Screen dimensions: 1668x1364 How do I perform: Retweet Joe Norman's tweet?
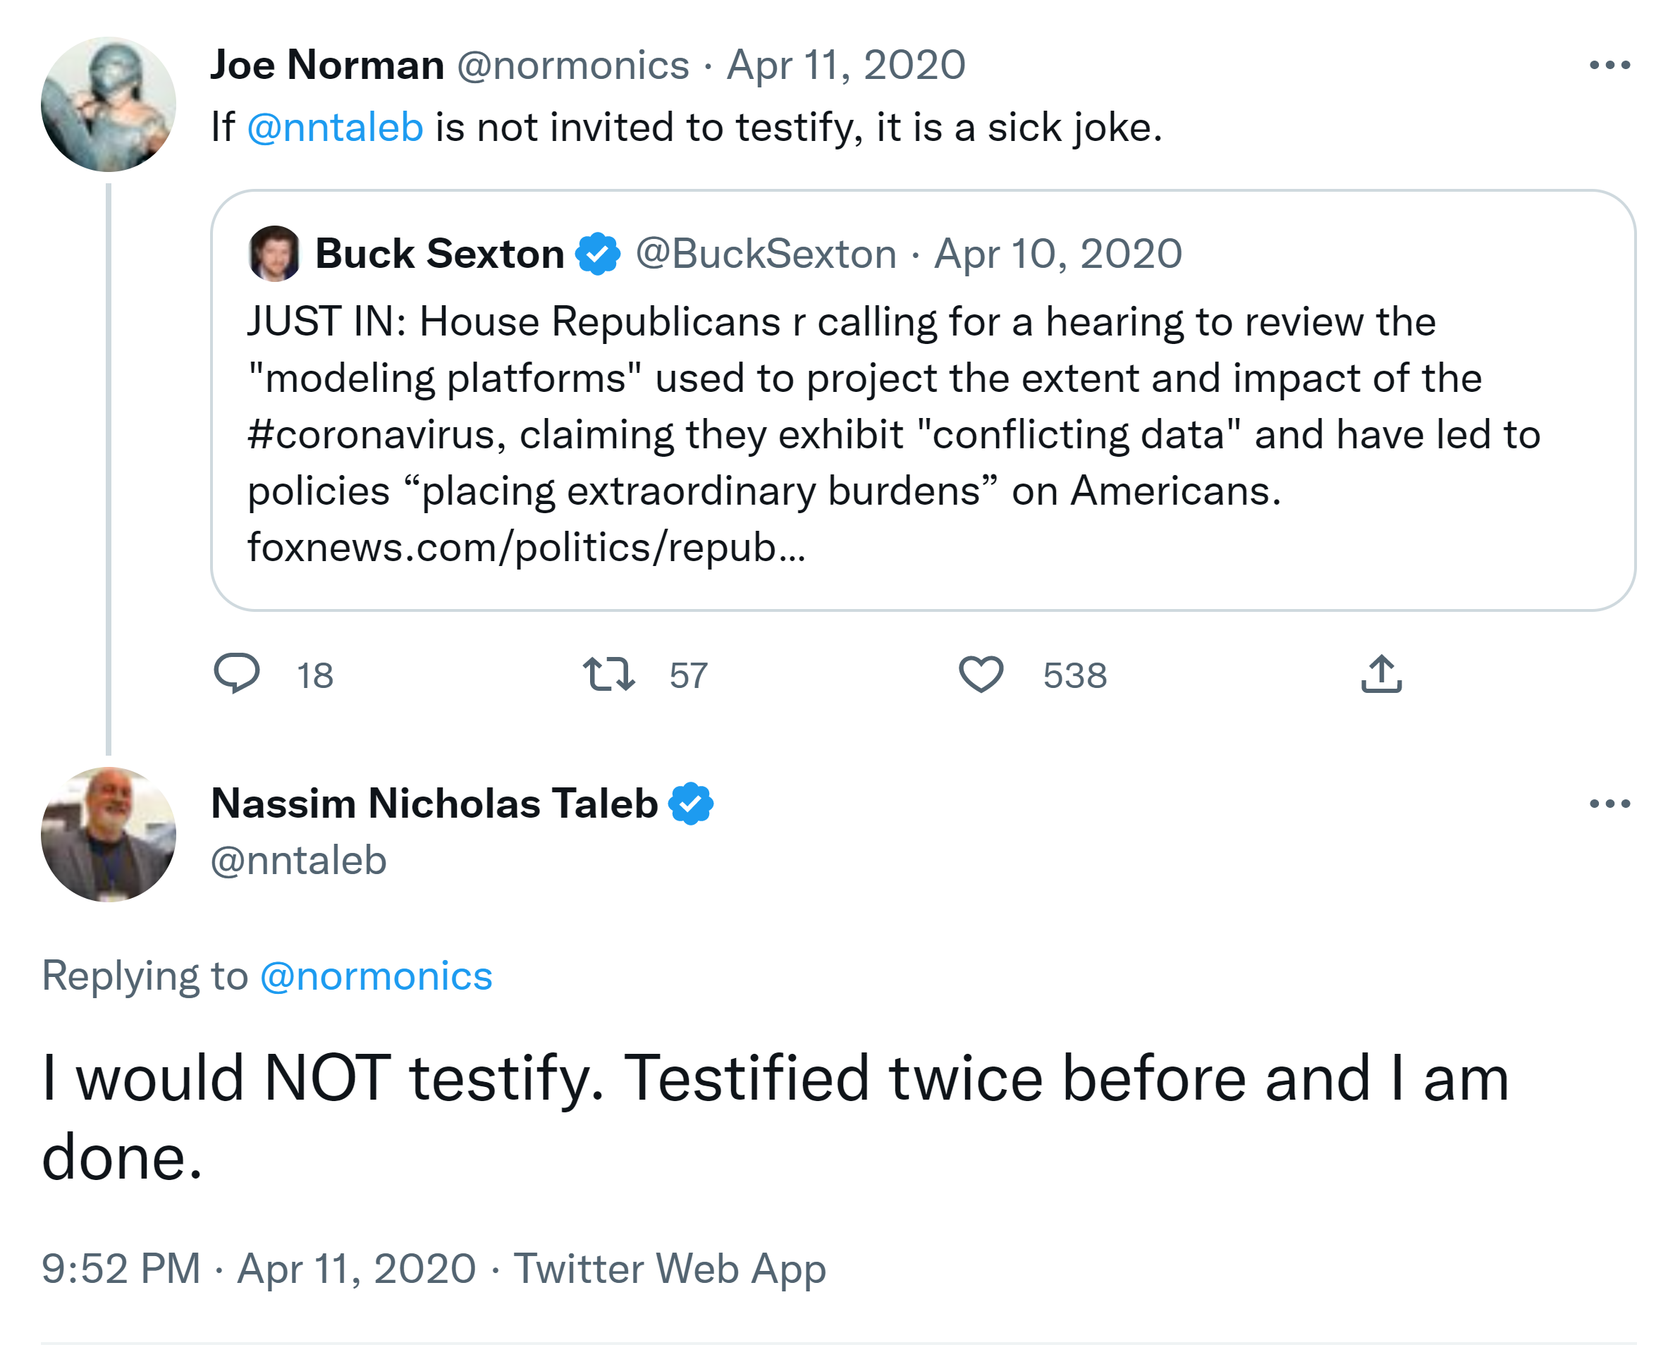coord(609,674)
